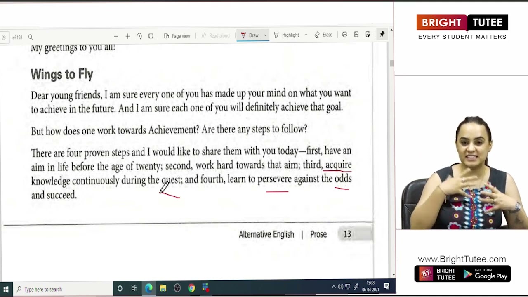Image resolution: width=528 pixels, height=297 pixels.
Task: Open the volume control in tray
Action: click(341, 287)
